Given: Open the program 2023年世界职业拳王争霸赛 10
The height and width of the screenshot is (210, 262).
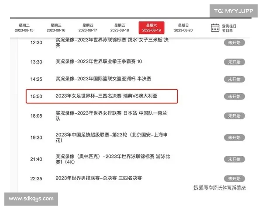Looking at the screenshot, I should [x=99, y=62].
